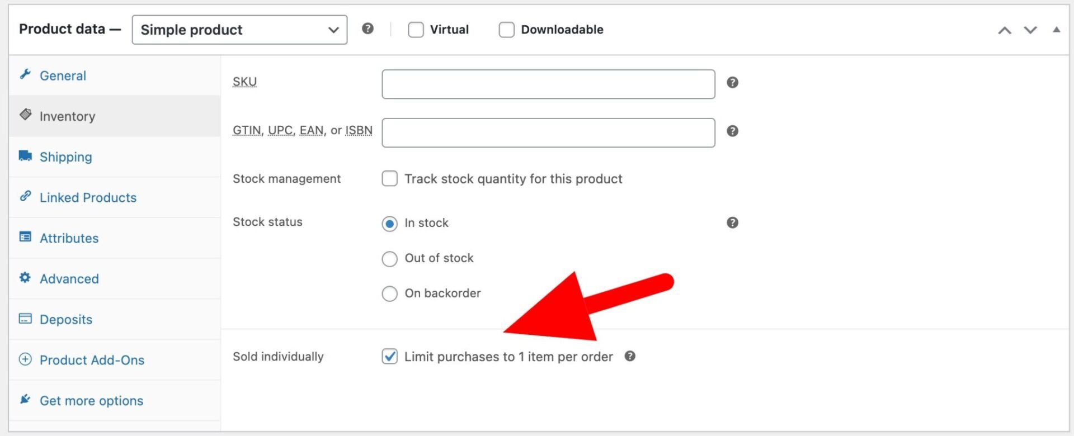Click the gear icon for Advanced
The height and width of the screenshot is (436, 1074).
(x=25, y=278)
